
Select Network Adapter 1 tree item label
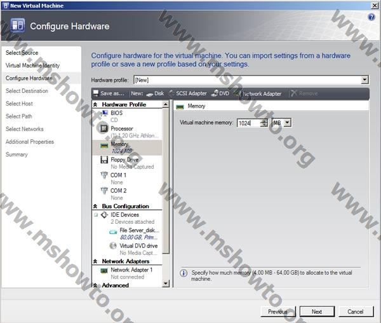coord(131,270)
